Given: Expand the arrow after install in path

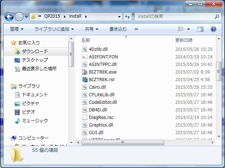Looking at the screenshot, I should [86, 17].
